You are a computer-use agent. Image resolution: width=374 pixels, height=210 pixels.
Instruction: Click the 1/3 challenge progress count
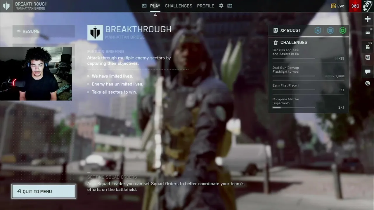[341, 108]
